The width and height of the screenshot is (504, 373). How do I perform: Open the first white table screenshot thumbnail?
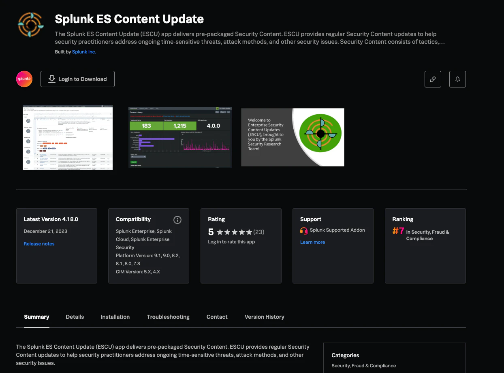click(x=68, y=137)
